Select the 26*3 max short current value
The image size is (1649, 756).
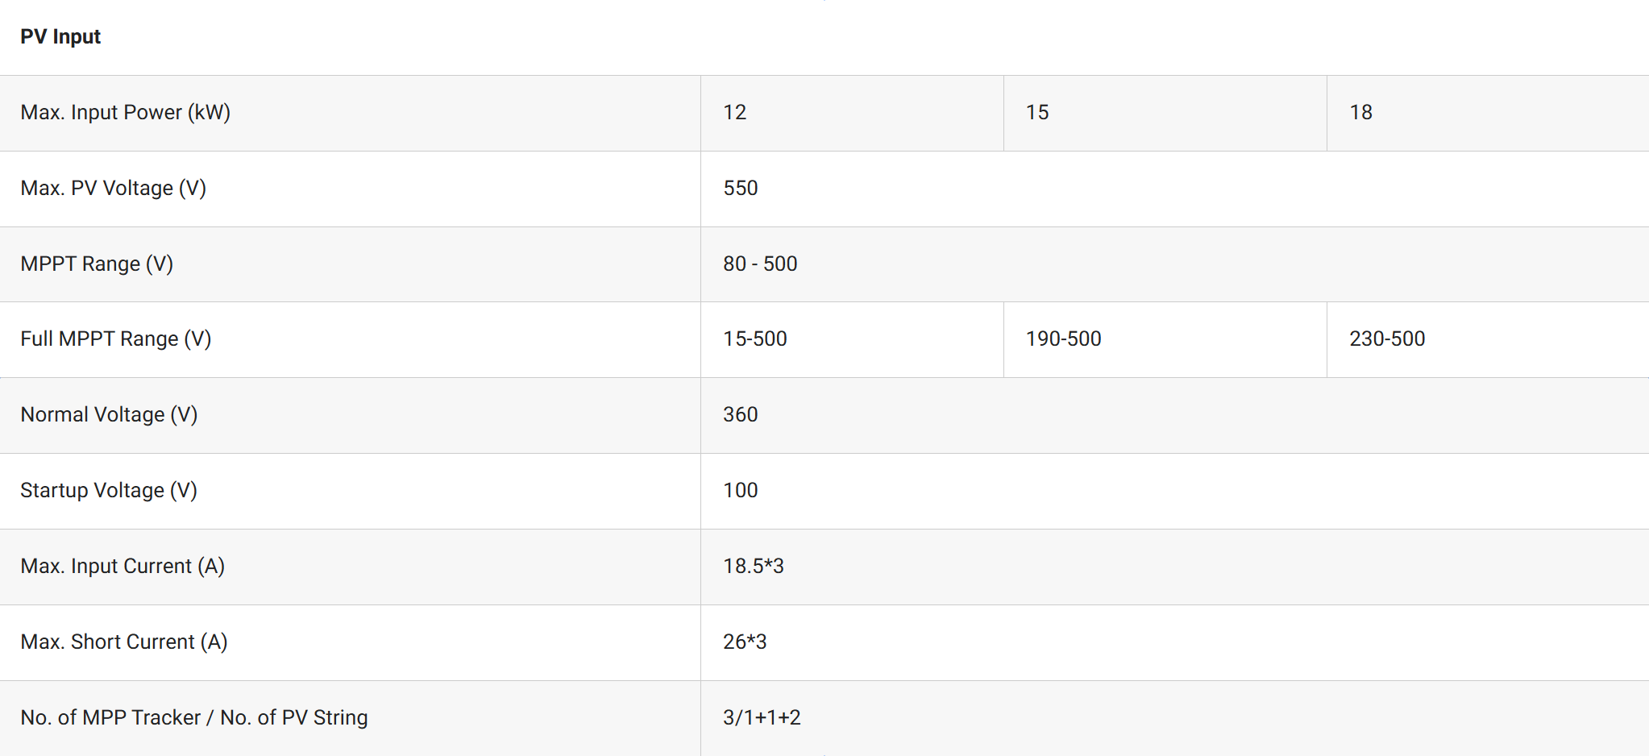point(744,642)
